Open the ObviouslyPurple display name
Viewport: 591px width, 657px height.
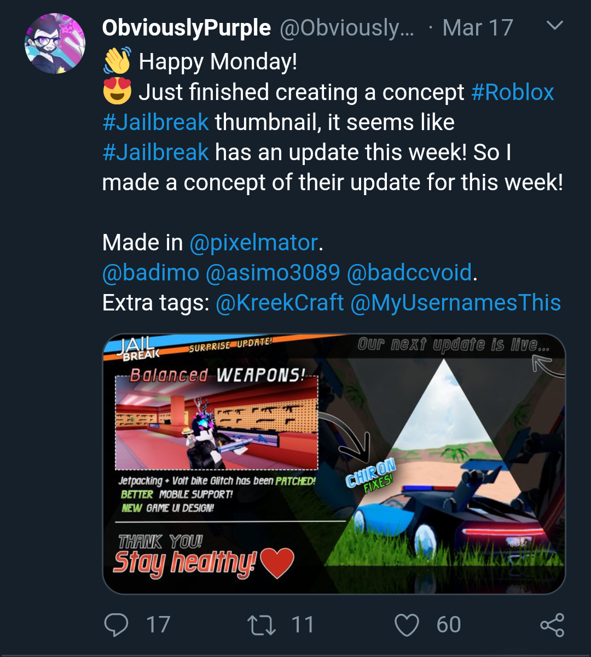187,28
